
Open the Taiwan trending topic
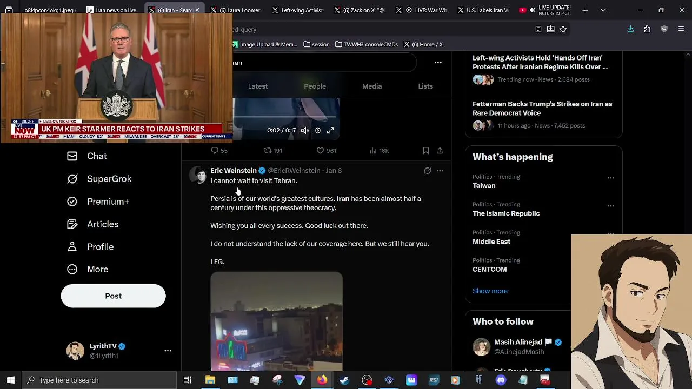point(484,186)
